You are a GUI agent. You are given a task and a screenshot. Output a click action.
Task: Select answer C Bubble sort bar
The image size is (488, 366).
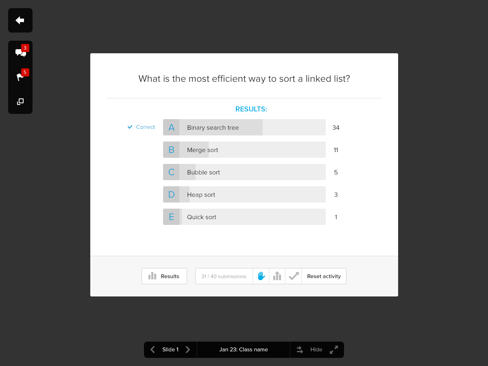[x=244, y=172]
